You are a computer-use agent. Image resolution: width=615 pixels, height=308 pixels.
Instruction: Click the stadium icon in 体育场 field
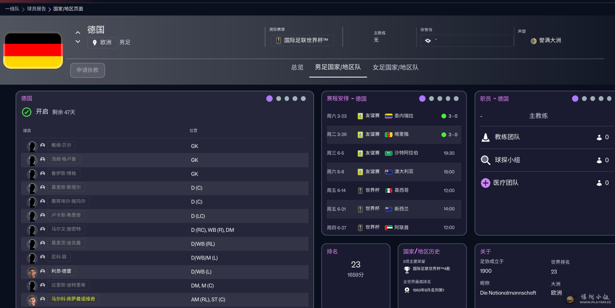(x=428, y=41)
